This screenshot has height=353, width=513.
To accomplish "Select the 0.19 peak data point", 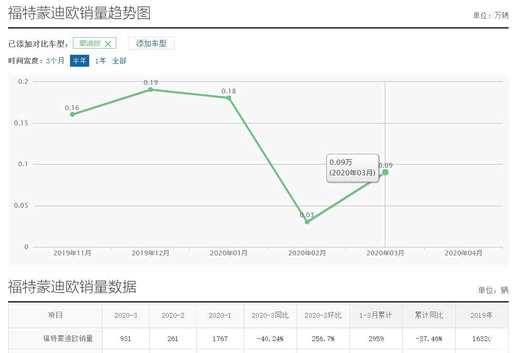I will pos(151,90).
